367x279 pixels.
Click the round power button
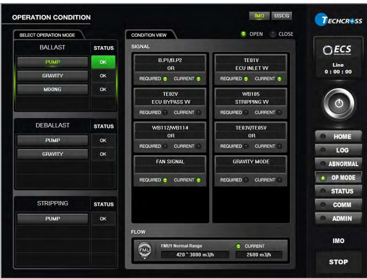[x=339, y=103]
